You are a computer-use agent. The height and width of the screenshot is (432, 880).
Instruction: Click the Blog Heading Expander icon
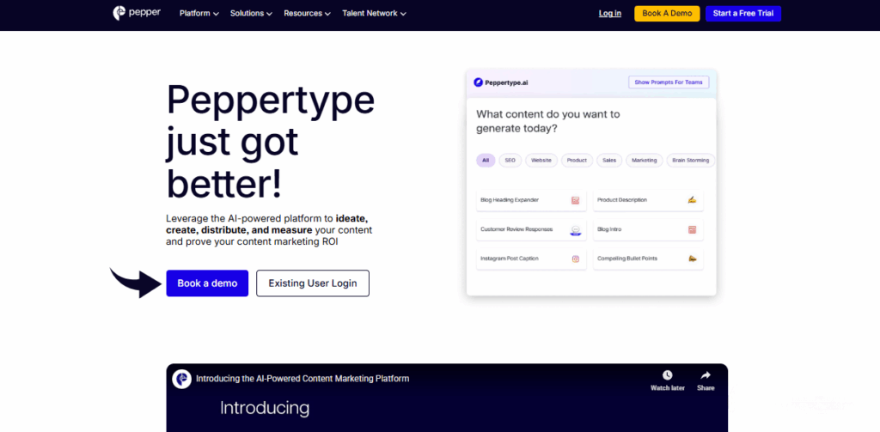pyautogui.click(x=575, y=200)
